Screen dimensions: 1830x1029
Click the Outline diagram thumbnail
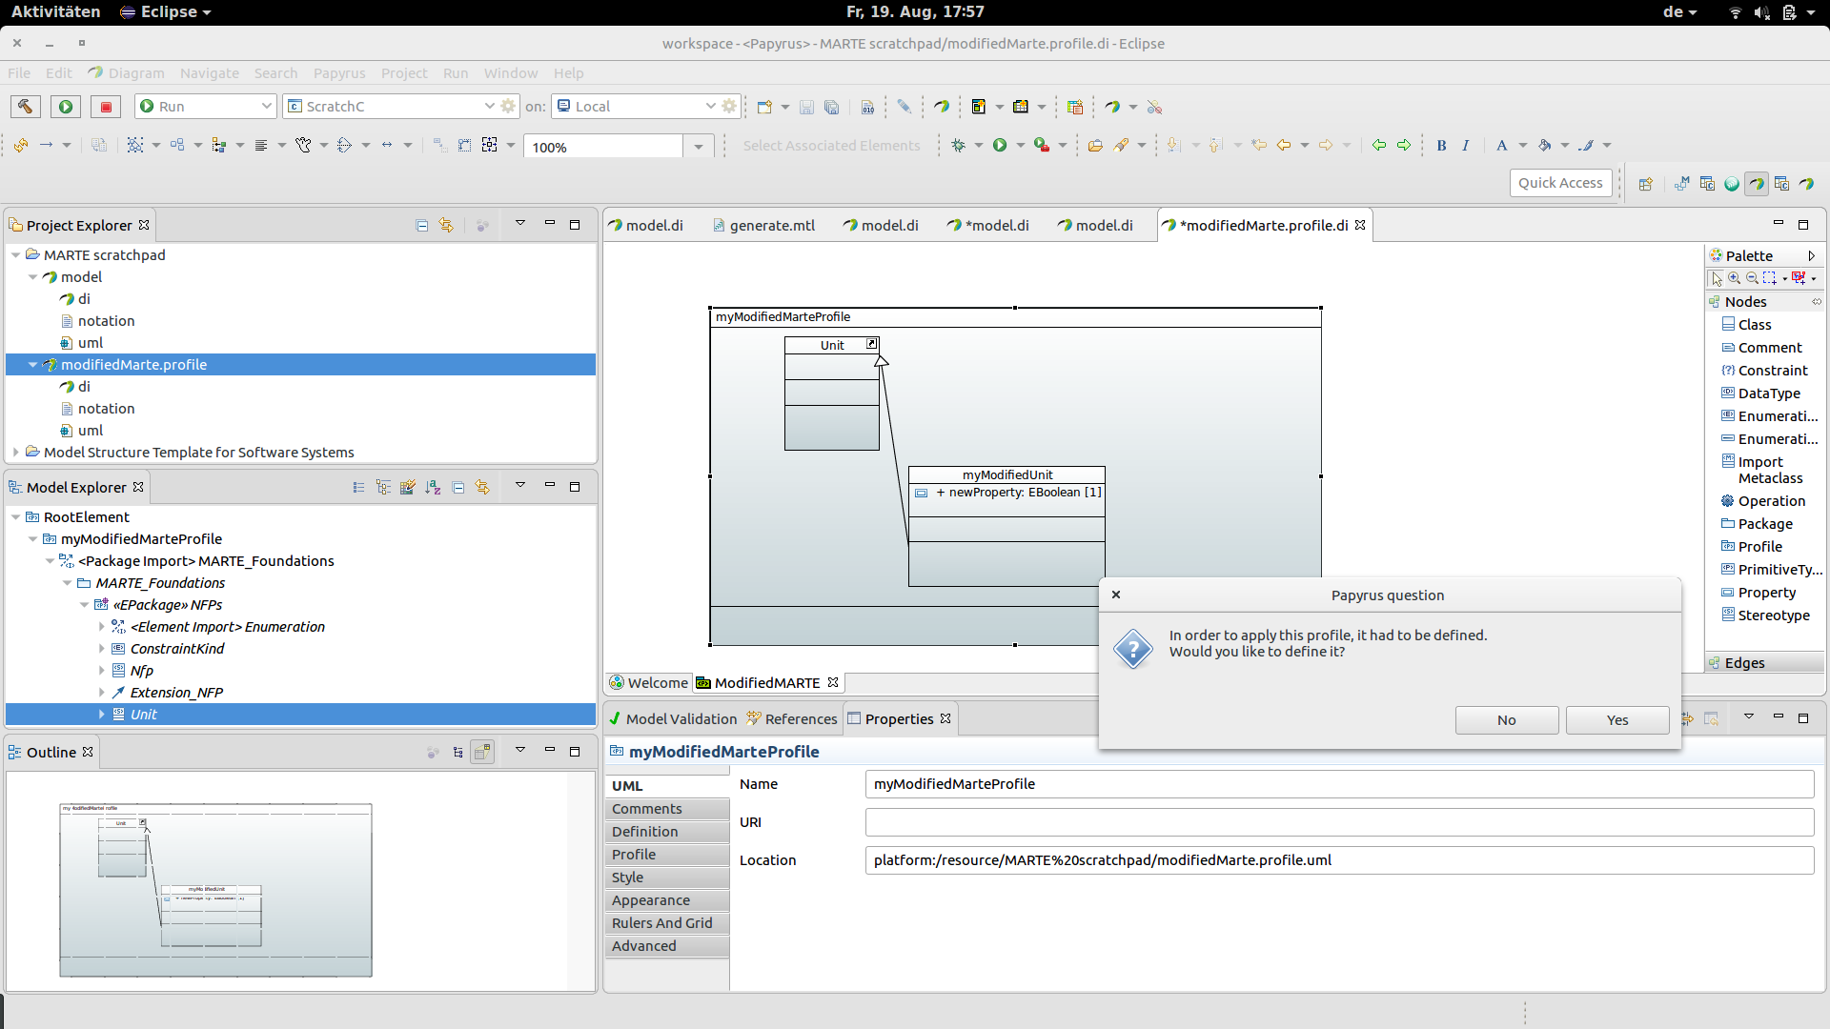[215, 890]
